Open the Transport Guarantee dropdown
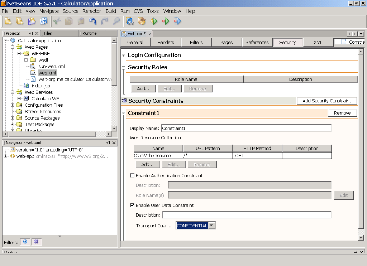The height and width of the screenshot is (266, 367). pos(212,225)
